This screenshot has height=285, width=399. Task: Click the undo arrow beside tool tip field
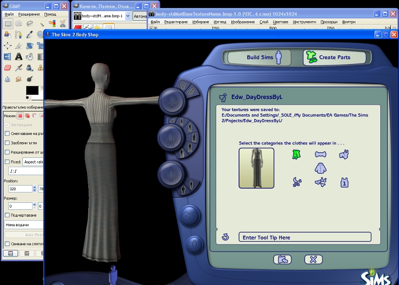pyautogui.click(x=225, y=237)
